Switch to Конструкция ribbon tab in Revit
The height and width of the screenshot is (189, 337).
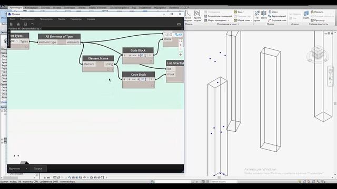coord(31,7)
